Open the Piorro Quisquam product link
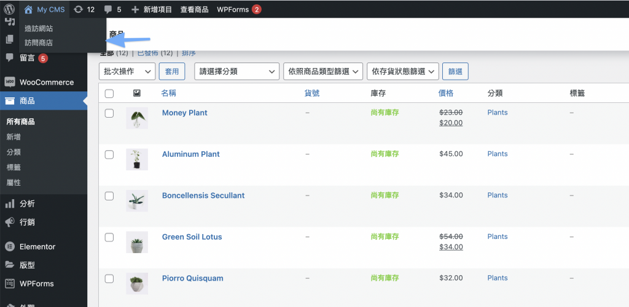This screenshot has width=629, height=307. coord(192,278)
